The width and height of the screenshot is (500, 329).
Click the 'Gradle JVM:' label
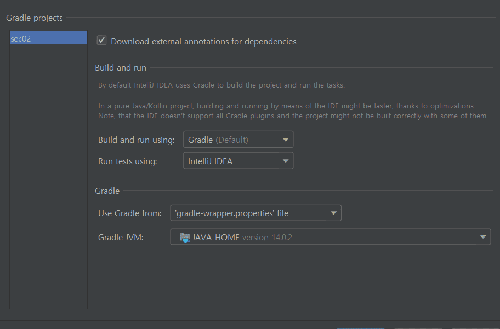(121, 237)
